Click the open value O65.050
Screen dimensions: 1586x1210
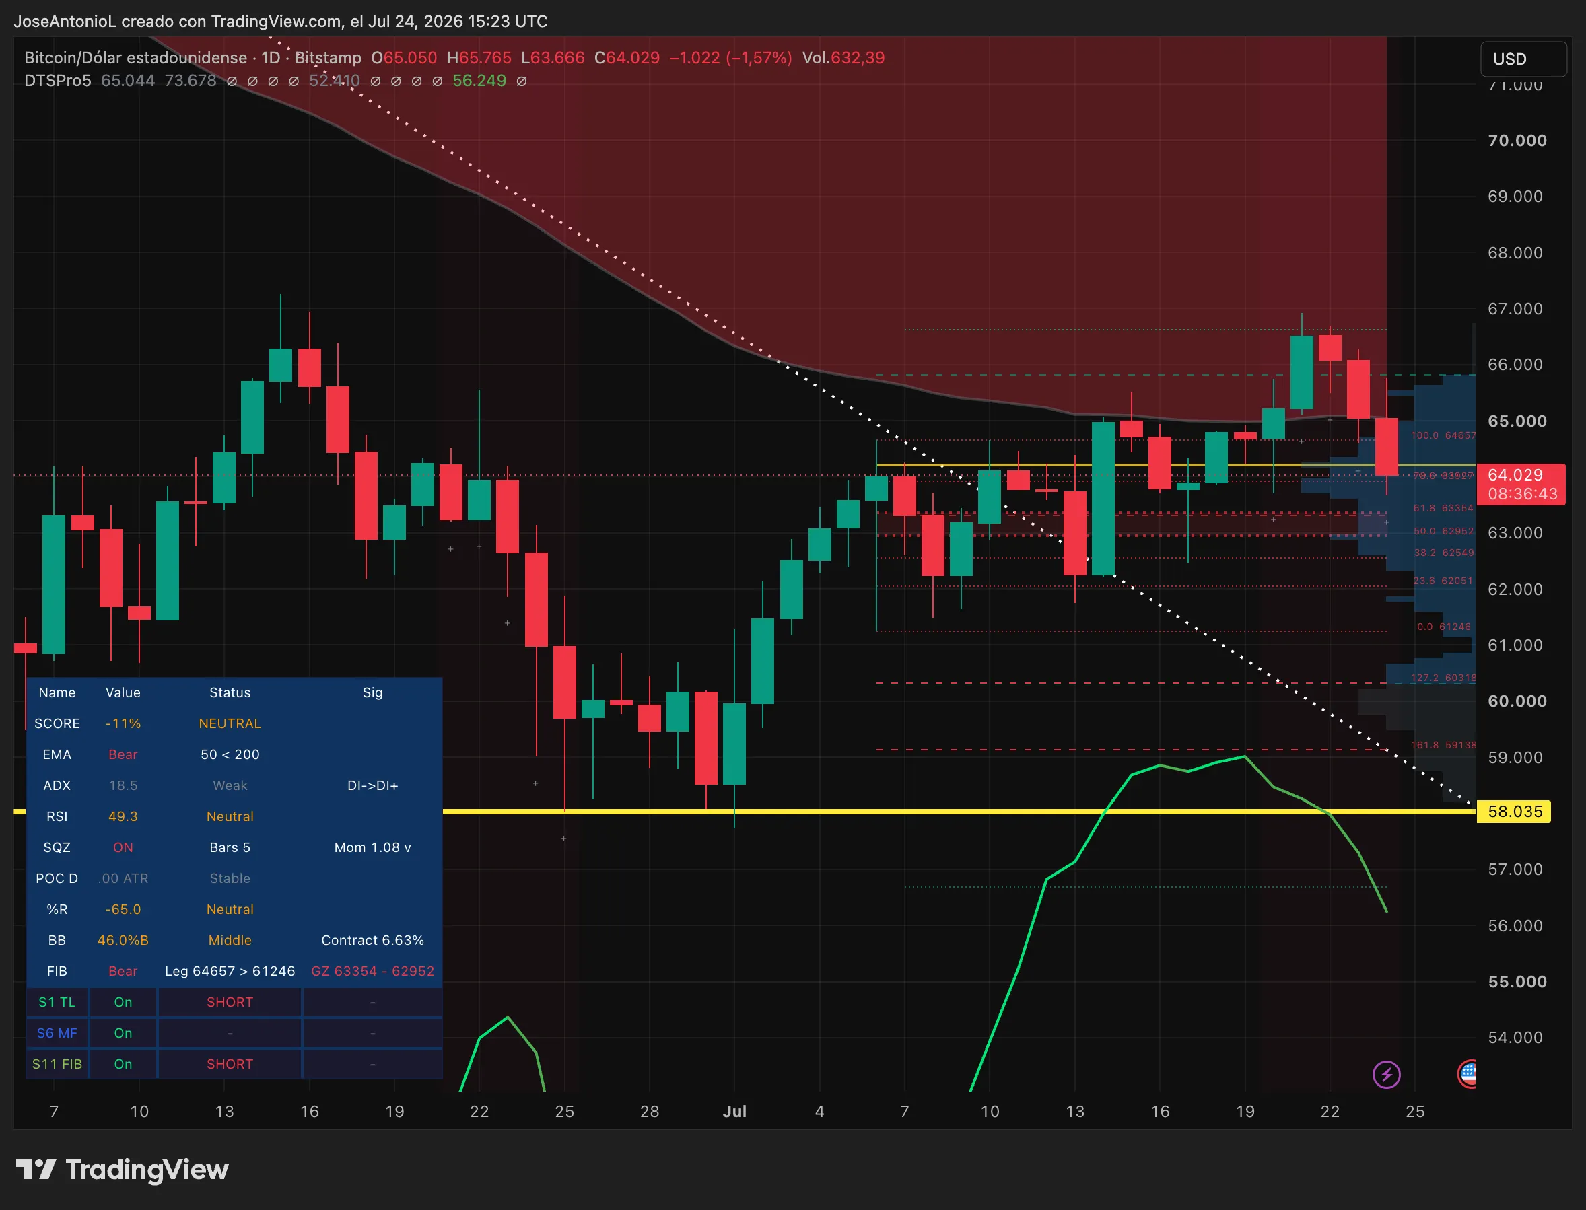coord(404,58)
